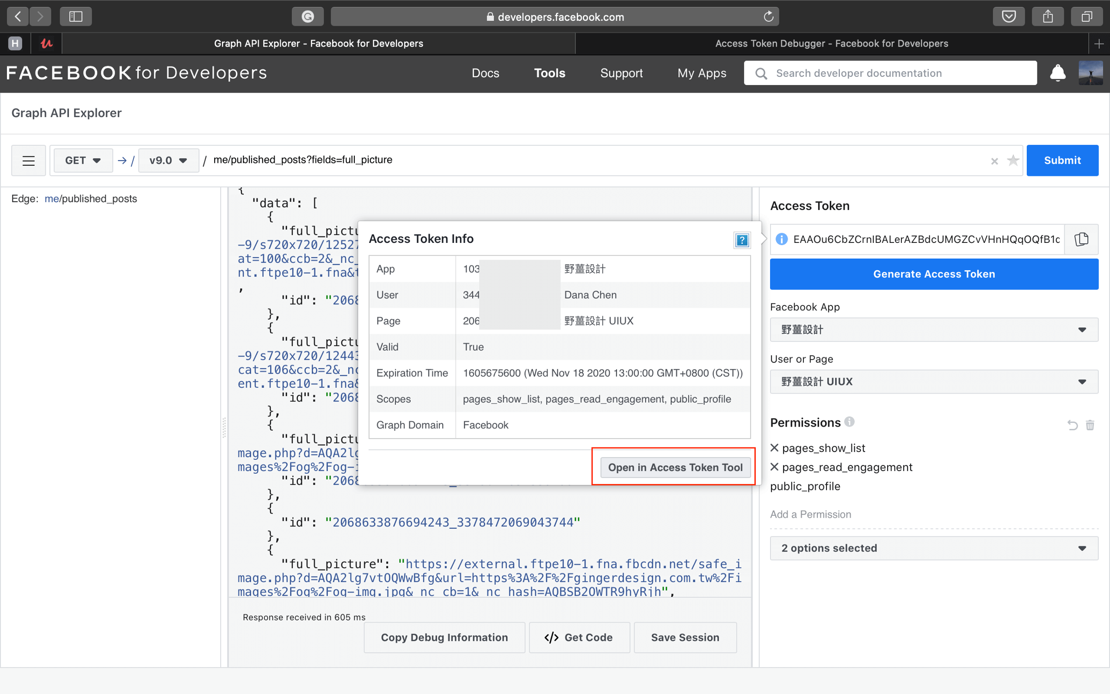Go back with the browser back arrow
The width and height of the screenshot is (1110, 694).
[x=18, y=17]
